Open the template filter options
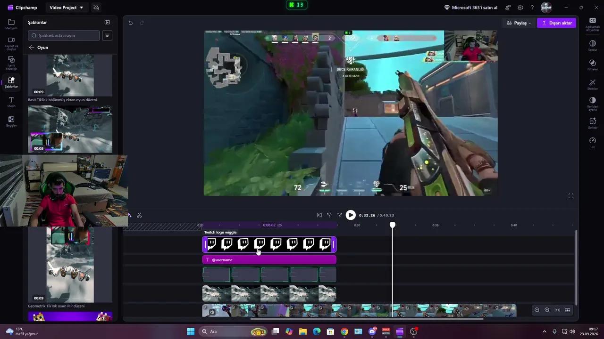 pyautogui.click(x=107, y=35)
